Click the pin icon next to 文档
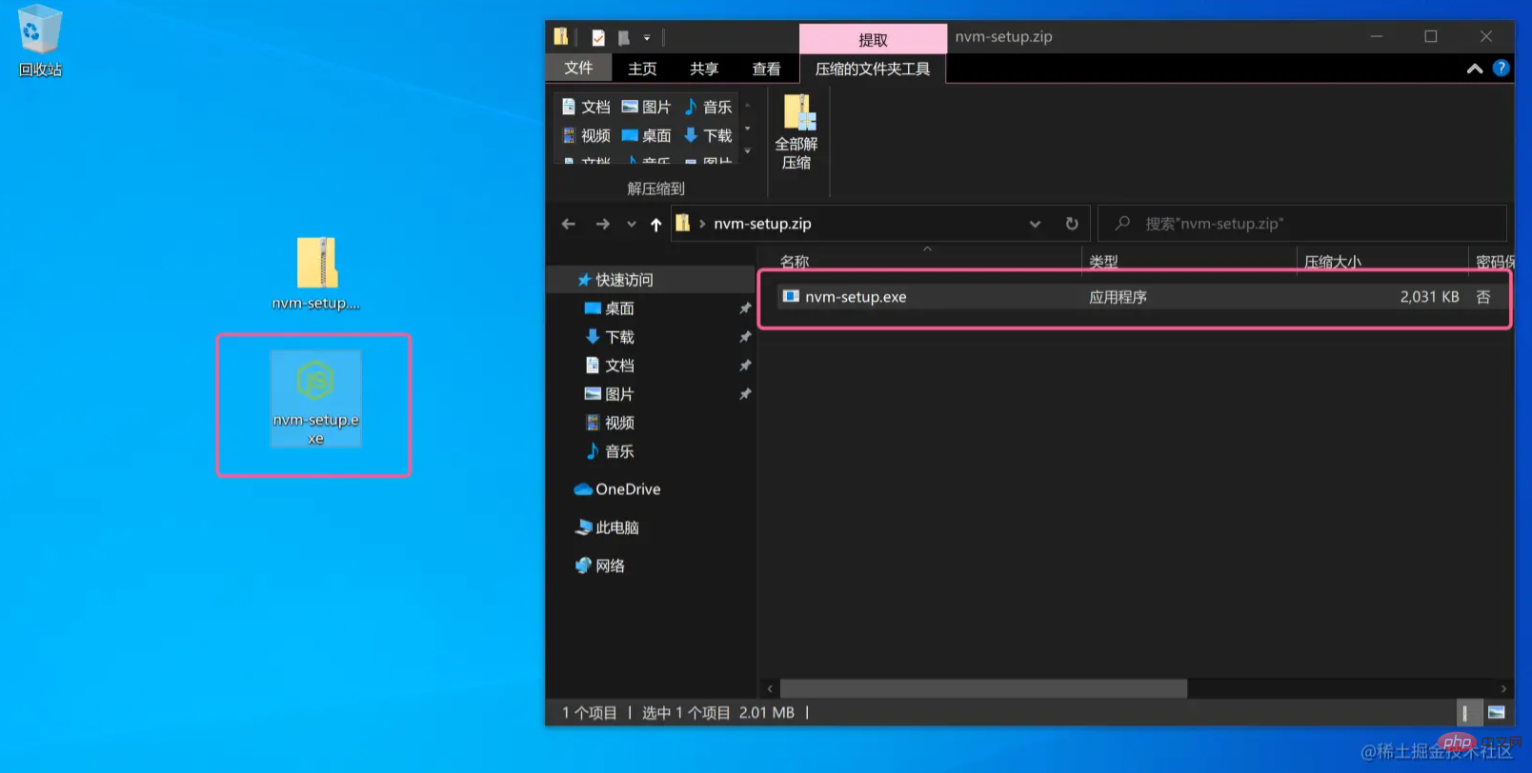The image size is (1532, 773). tap(745, 366)
